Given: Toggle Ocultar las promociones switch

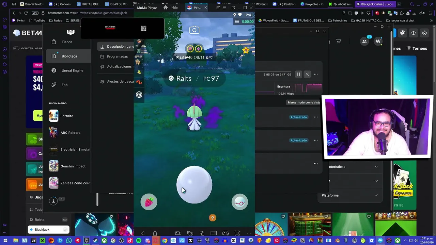Looking at the screenshot, I should (x=16, y=48).
